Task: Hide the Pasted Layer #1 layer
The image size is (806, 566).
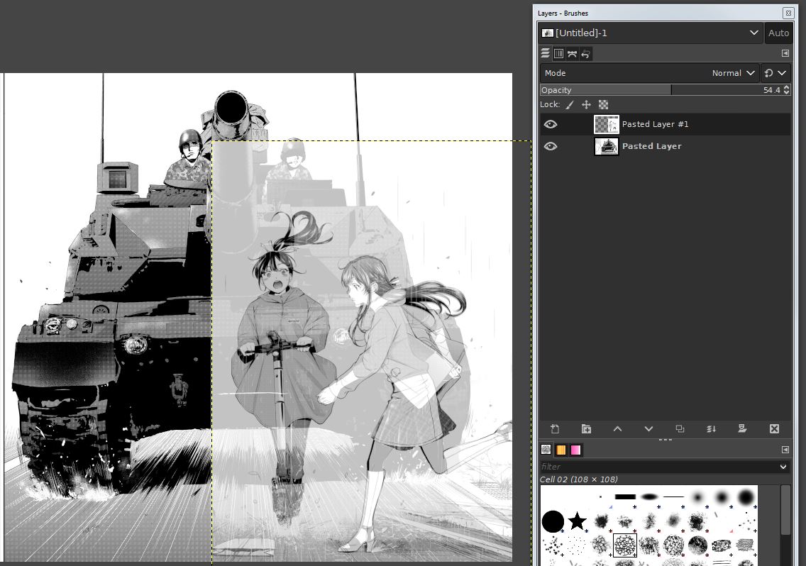Action: click(551, 124)
